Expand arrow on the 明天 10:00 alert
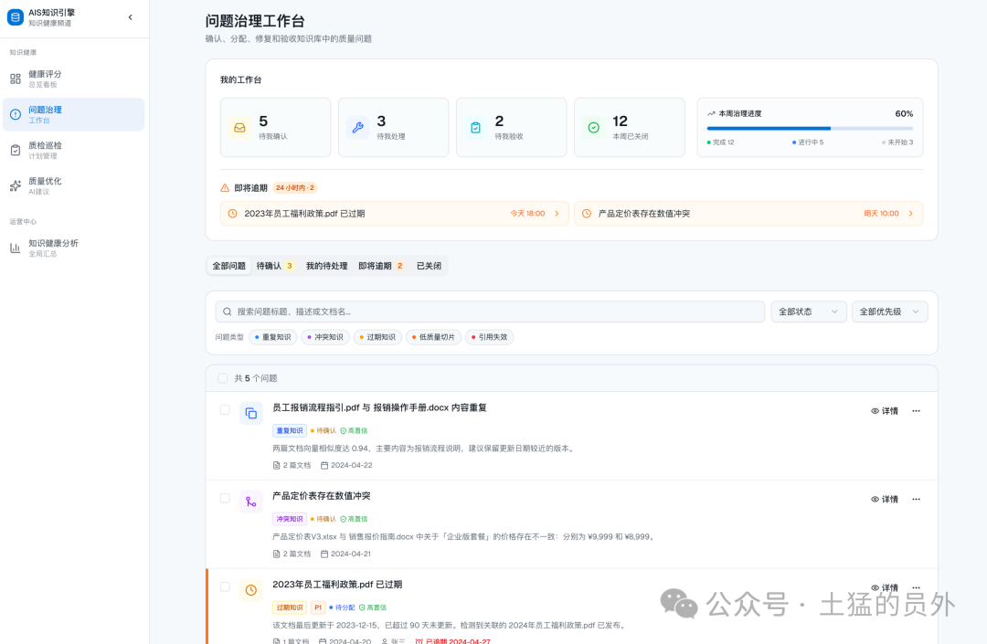The height and width of the screenshot is (644, 987). point(910,213)
